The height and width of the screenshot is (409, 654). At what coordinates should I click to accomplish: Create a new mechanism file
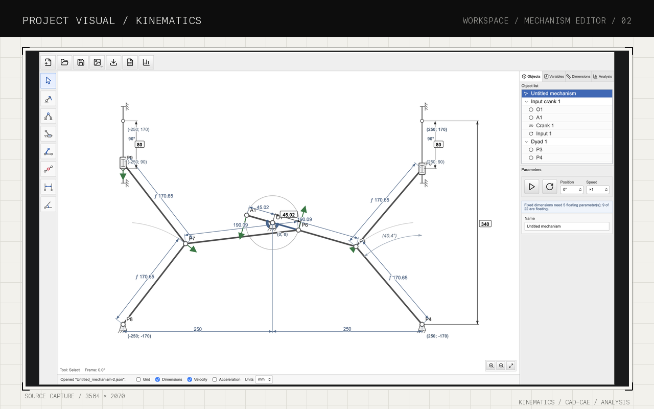click(48, 62)
